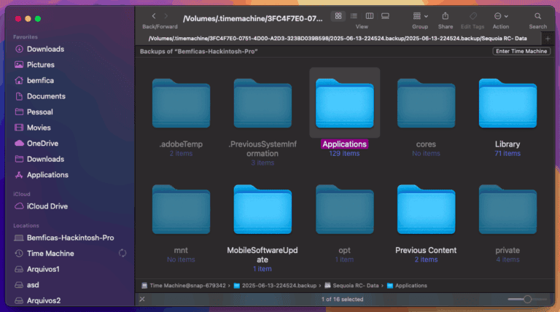Click the Time Machine sync indicator icon
Screen dimensions: 560x312
click(122, 254)
